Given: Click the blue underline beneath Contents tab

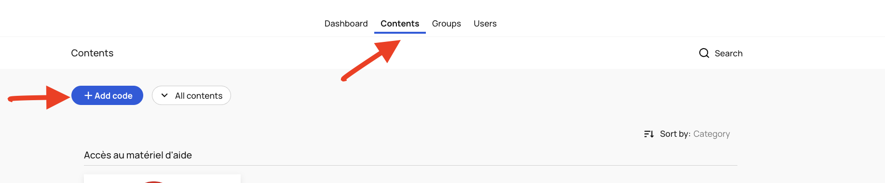Looking at the screenshot, I should [x=400, y=33].
